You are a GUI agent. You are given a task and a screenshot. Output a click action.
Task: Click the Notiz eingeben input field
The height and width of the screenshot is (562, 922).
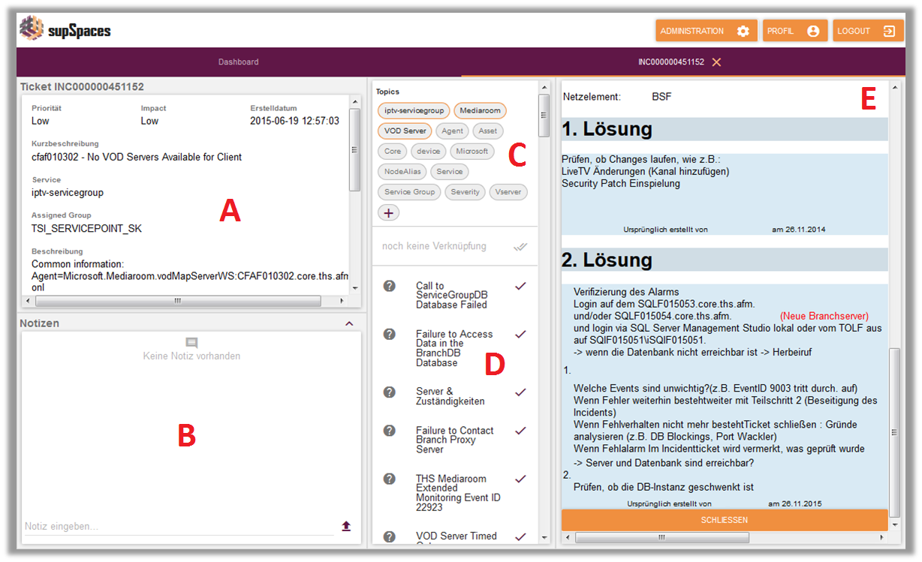[179, 527]
